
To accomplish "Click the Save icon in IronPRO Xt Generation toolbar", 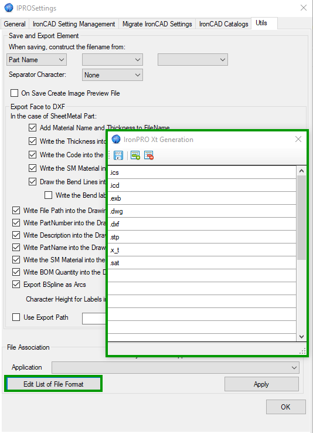I will (x=118, y=155).
